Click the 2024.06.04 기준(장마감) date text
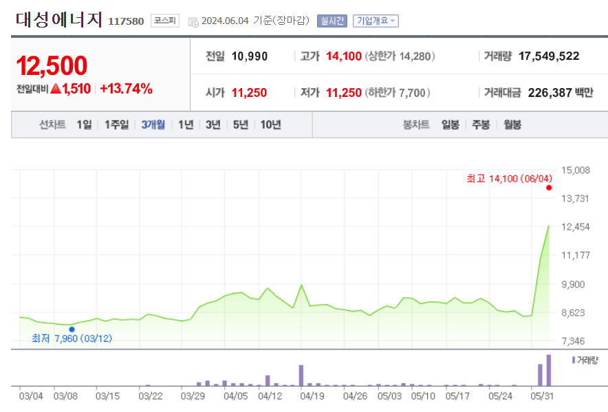Image resolution: width=608 pixels, height=412 pixels. (256, 21)
